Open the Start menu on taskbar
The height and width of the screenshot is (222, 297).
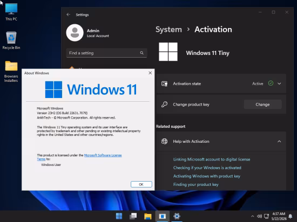tap(119, 216)
